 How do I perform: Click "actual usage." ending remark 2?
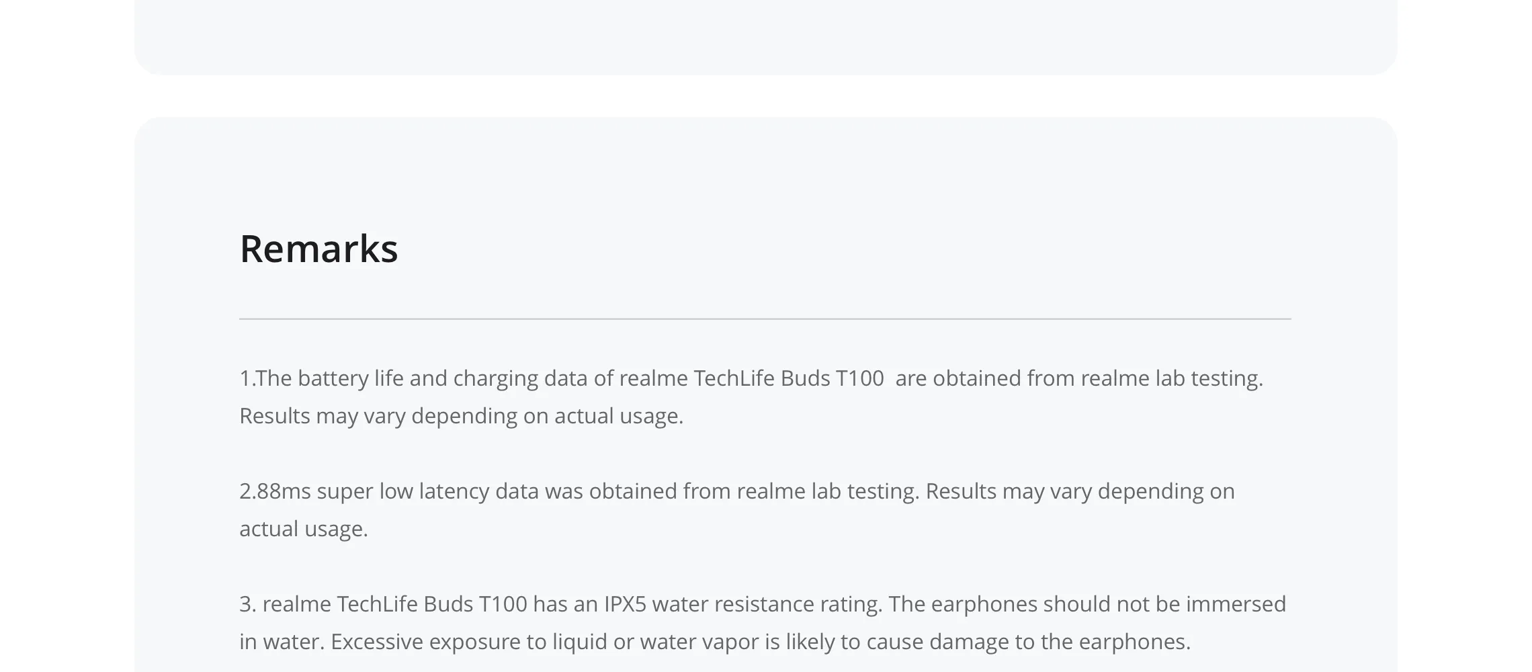pyautogui.click(x=304, y=529)
